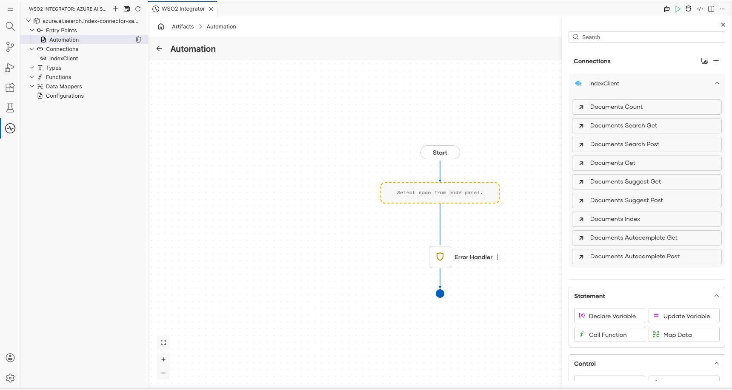Add the Documents Search Post action
Image resolution: width=732 pixels, height=390 pixels.
(x=647, y=144)
